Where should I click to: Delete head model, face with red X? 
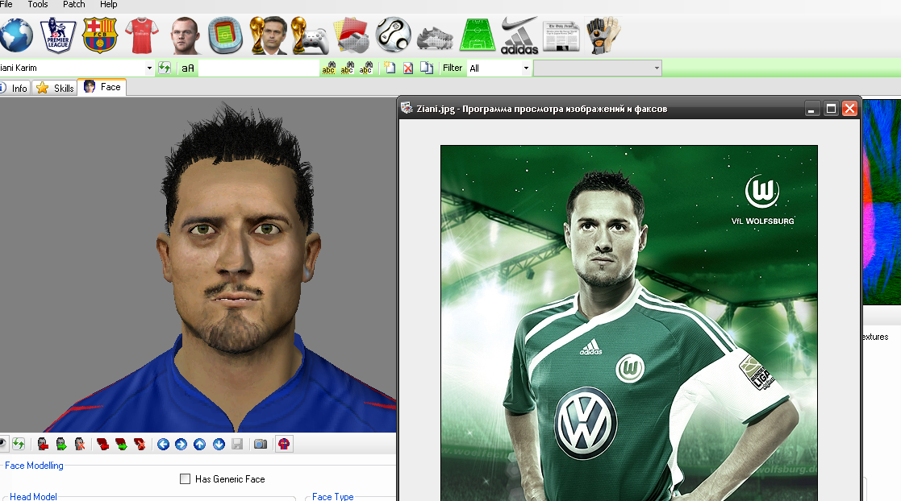click(x=79, y=444)
